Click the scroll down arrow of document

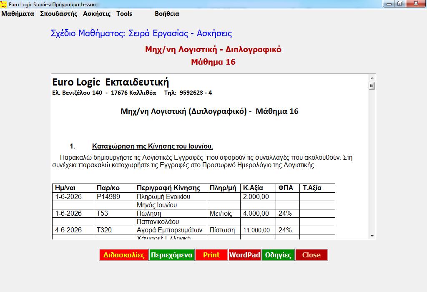(x=372, y=236)
